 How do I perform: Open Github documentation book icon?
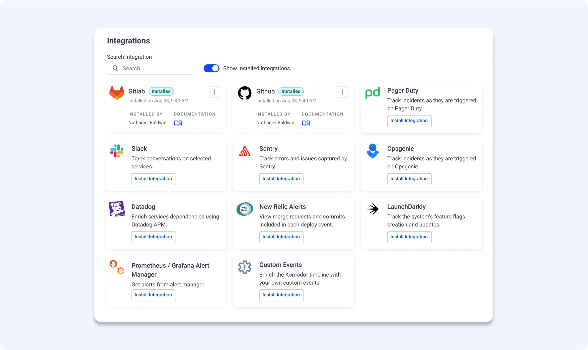306,123
